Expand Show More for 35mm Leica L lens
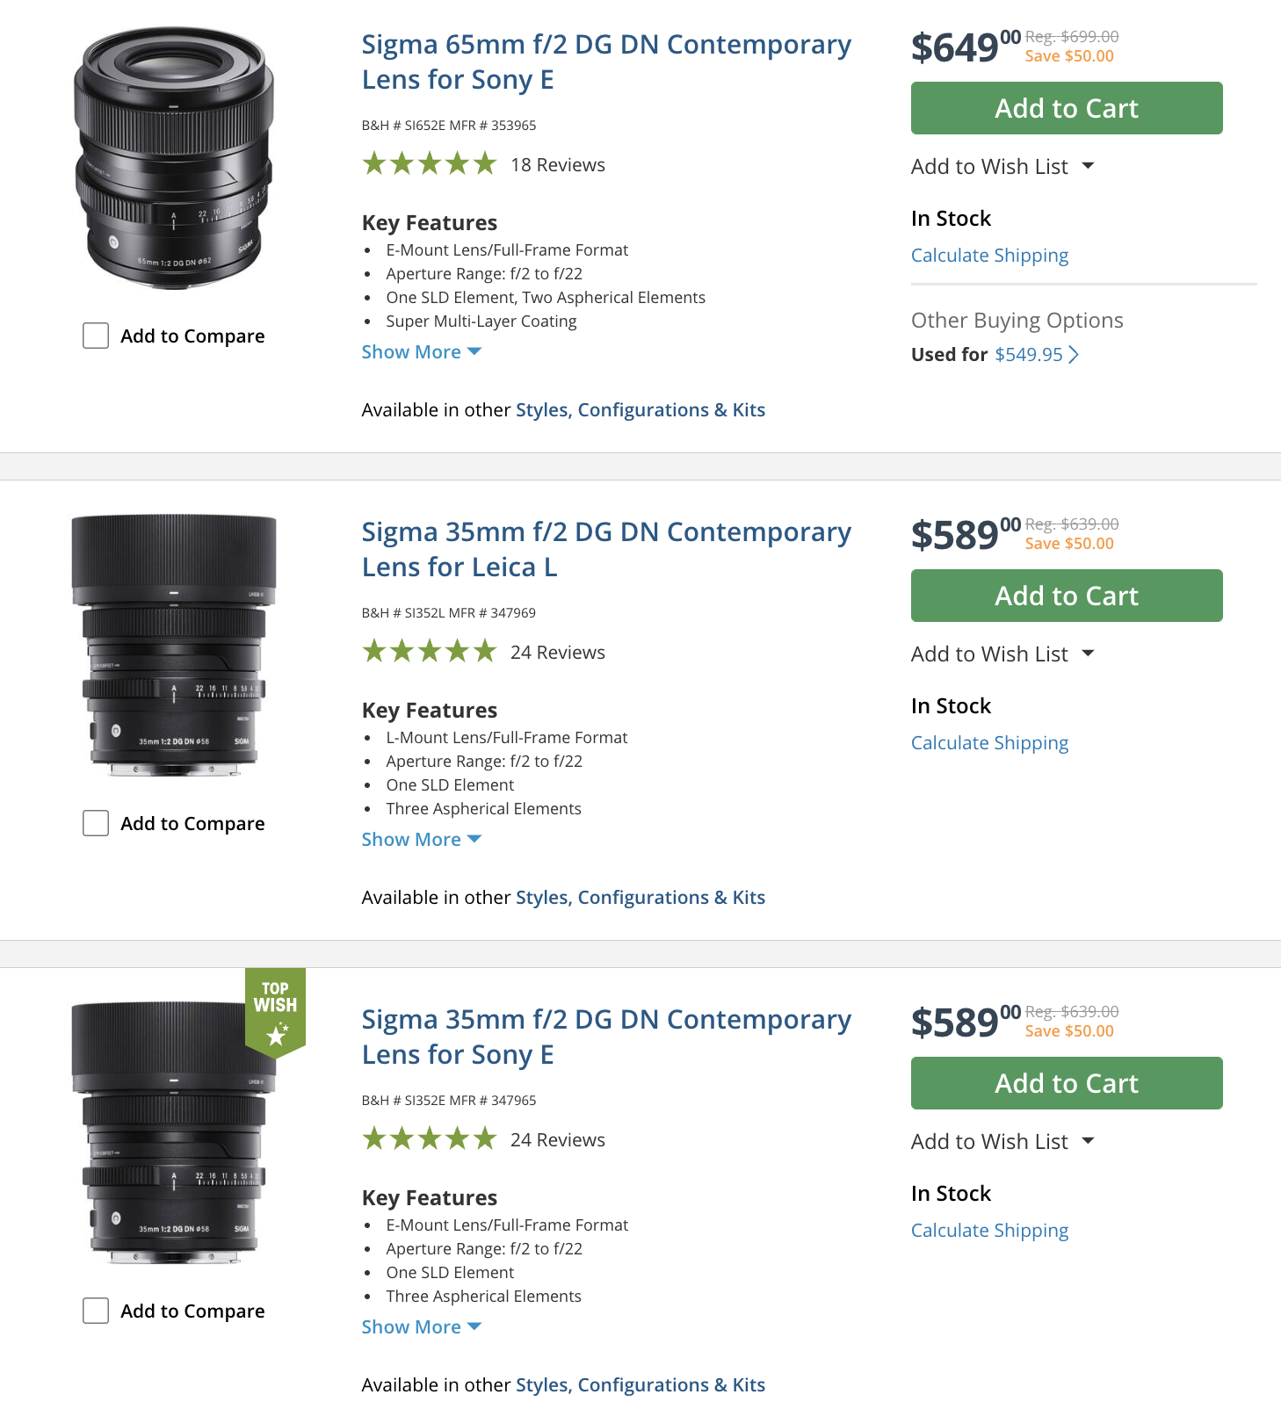This screenshot has width=1281, height=1409. coord(421,840)
